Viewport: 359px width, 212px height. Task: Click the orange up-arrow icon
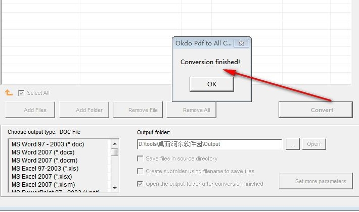[x=9, y=92]
